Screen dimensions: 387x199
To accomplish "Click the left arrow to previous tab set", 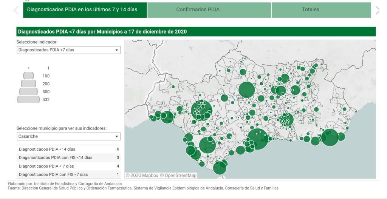I will click(x=16, y=10).
